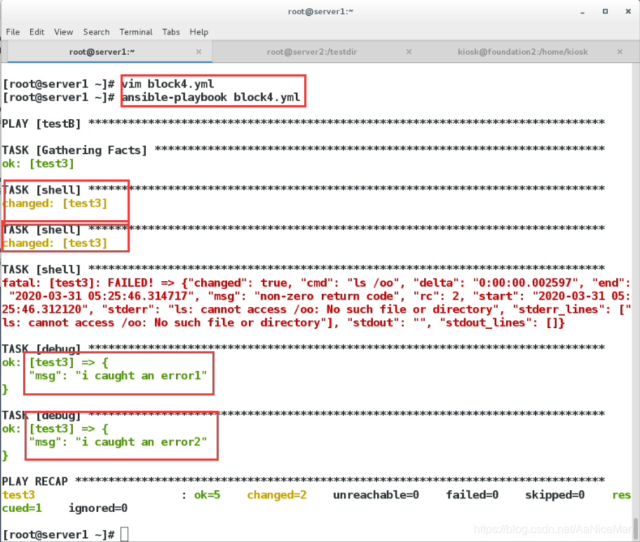Click the 'i caught an error2' message

[x=141, y=442]
